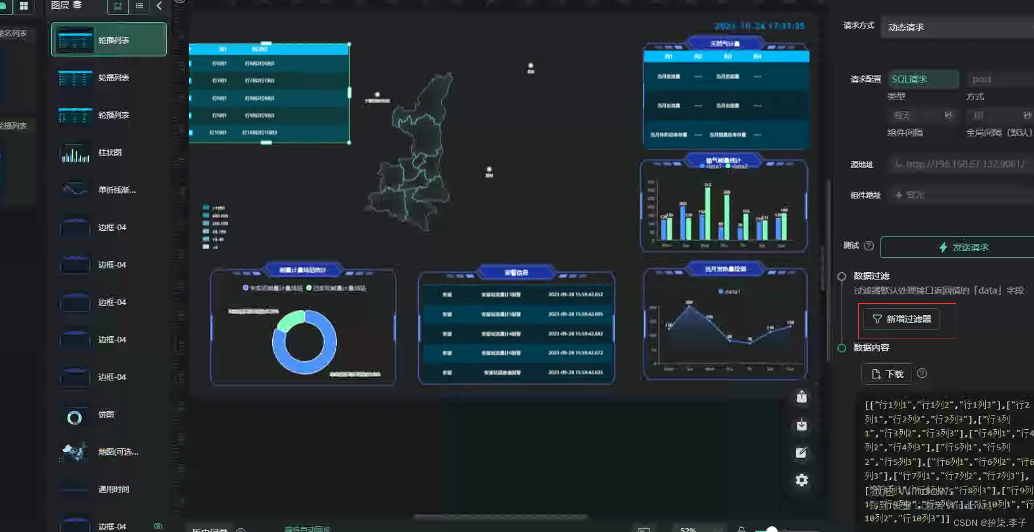Click the 下载 button

click(887, 374)
